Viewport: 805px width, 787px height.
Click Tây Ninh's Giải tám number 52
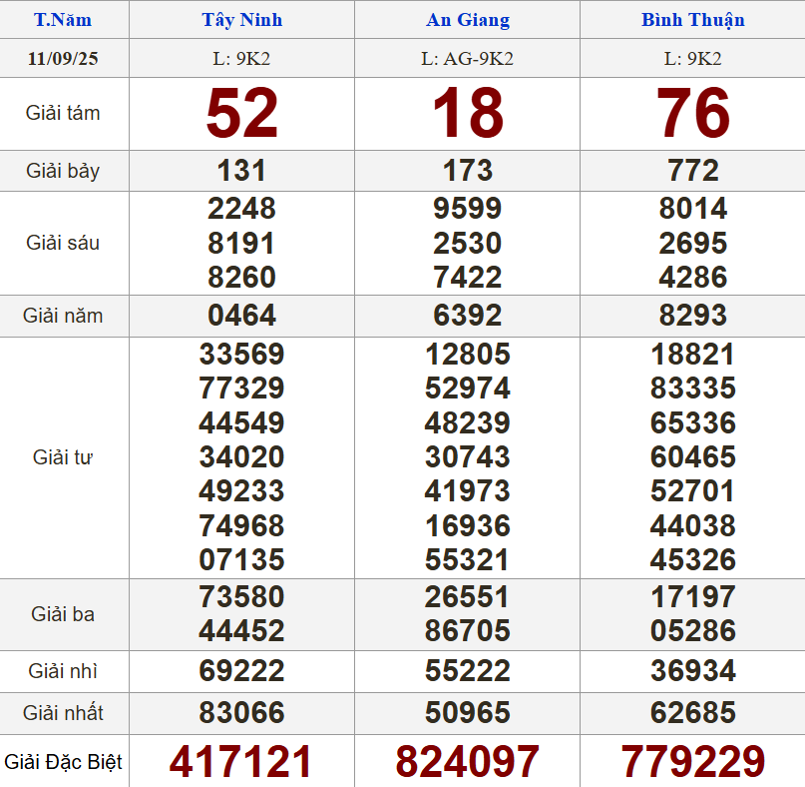pyautogui.click(x=241, y=114)
